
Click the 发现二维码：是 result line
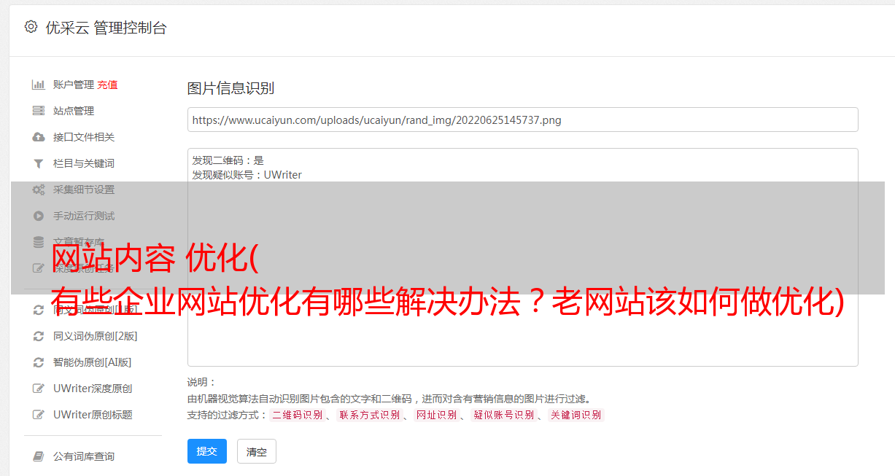click(x=228, y=160)
